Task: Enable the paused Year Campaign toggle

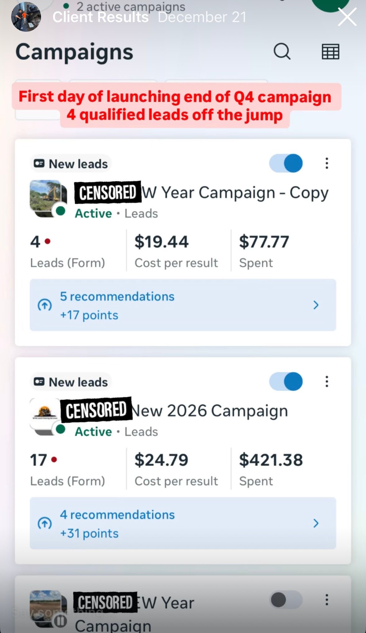Action: click(x=286, y=600)
